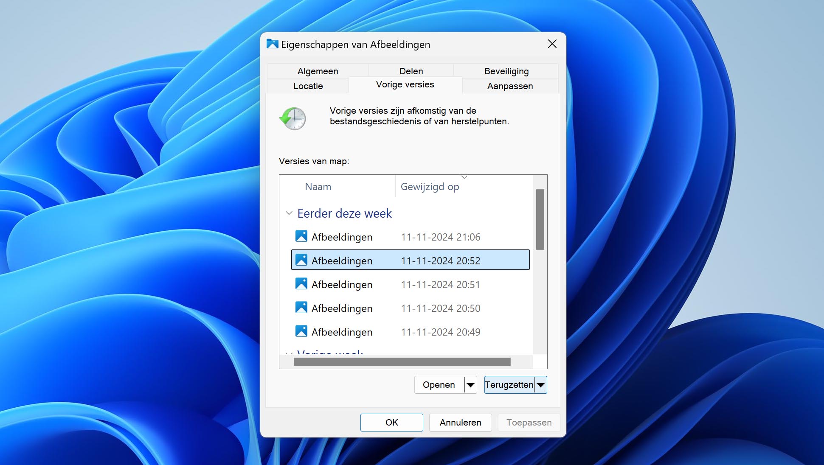This screenshot has width=824, height=465.
Task: Open the dropdown arrow next to Openen
Action: tap(470, 385)
